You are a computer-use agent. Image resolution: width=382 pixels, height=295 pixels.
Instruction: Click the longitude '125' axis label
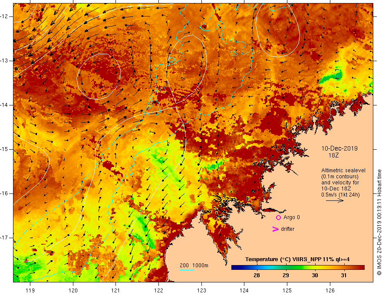(x=287, y=290)
